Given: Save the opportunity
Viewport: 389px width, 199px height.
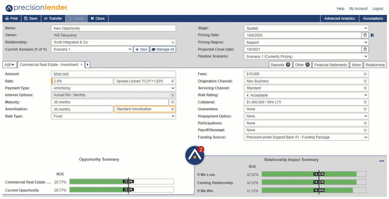Looking at the screenshot, I should pos(31,19).
